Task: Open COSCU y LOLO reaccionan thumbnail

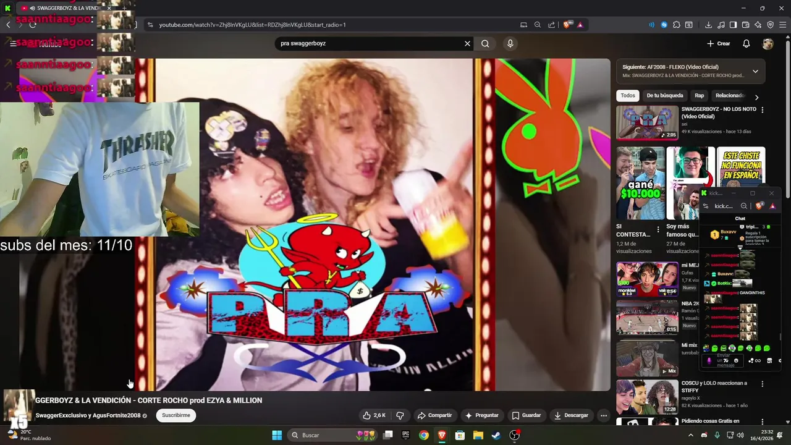Action: coord(647,397)
